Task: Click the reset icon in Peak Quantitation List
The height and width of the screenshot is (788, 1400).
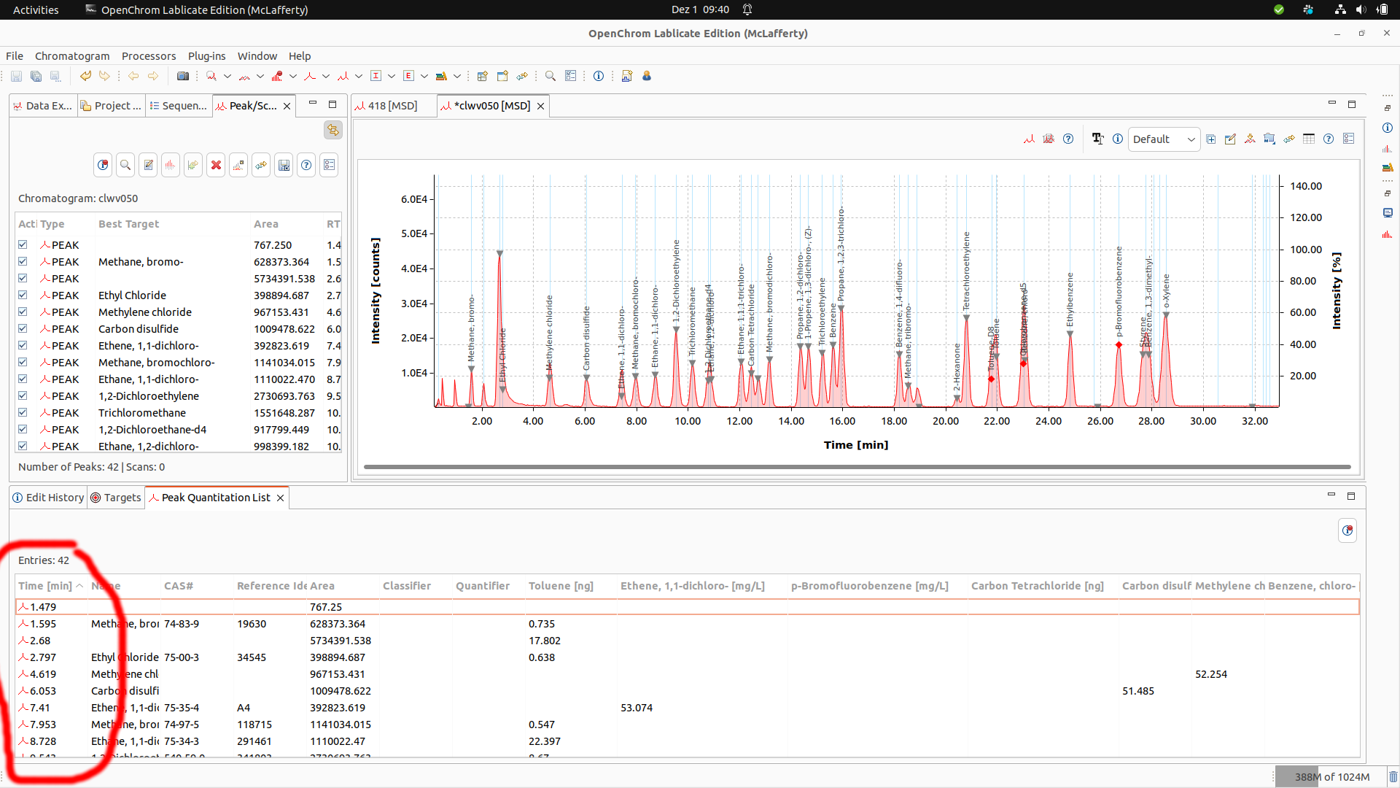Action: point(1347,530)
